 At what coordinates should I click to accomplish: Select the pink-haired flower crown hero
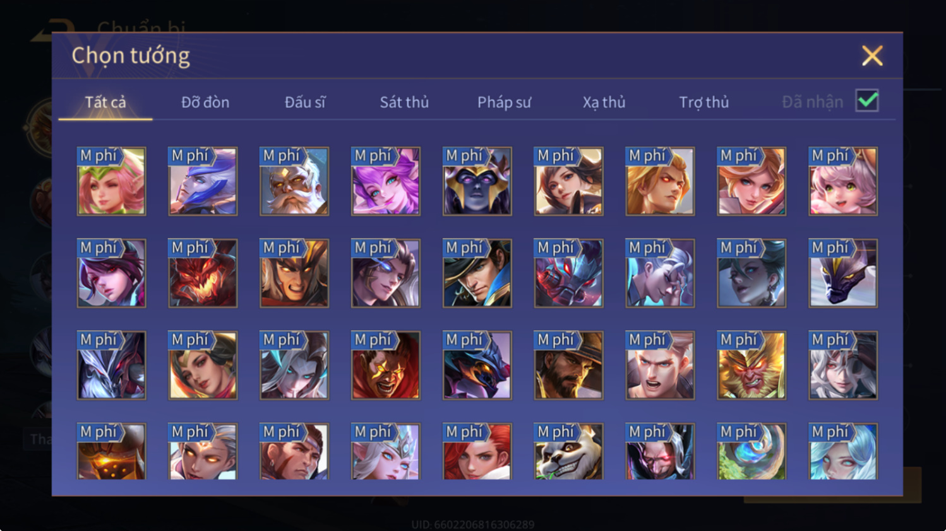point(111,182)
